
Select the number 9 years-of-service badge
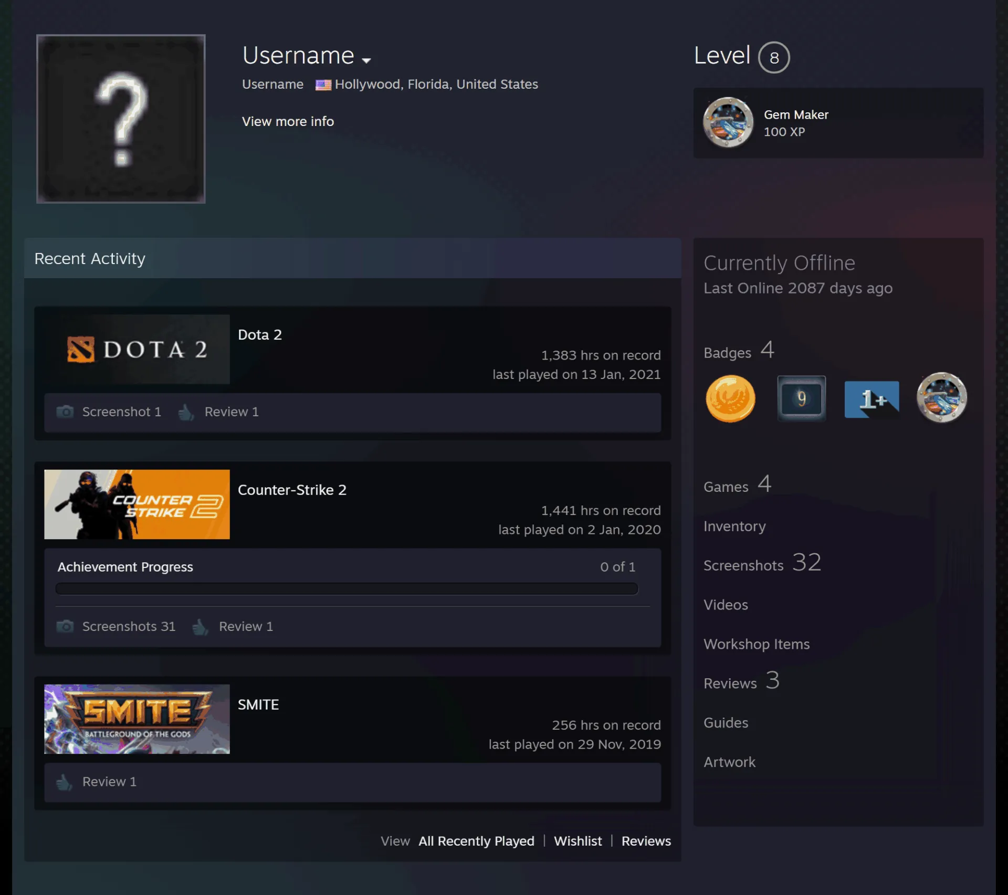(801, 398)
